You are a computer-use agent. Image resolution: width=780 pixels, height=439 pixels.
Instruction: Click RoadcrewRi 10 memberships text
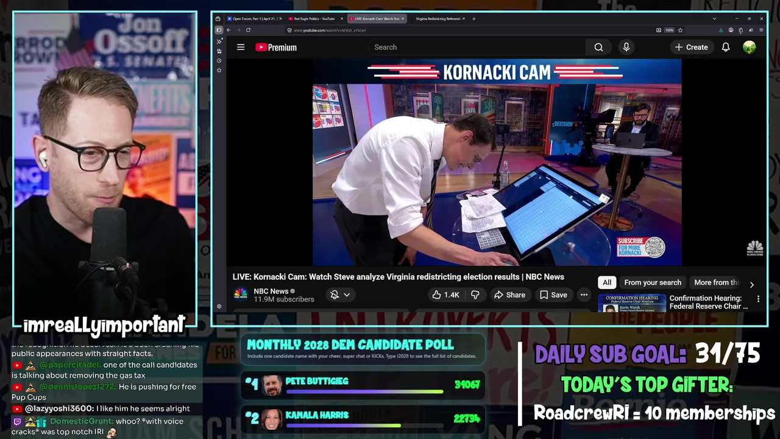click(654, 413)
